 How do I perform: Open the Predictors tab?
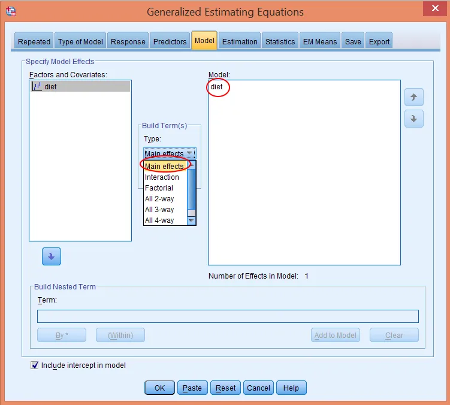tap(170, 41)
